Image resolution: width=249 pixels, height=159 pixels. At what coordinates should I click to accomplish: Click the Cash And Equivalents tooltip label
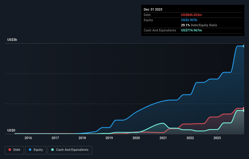point(160,30)
